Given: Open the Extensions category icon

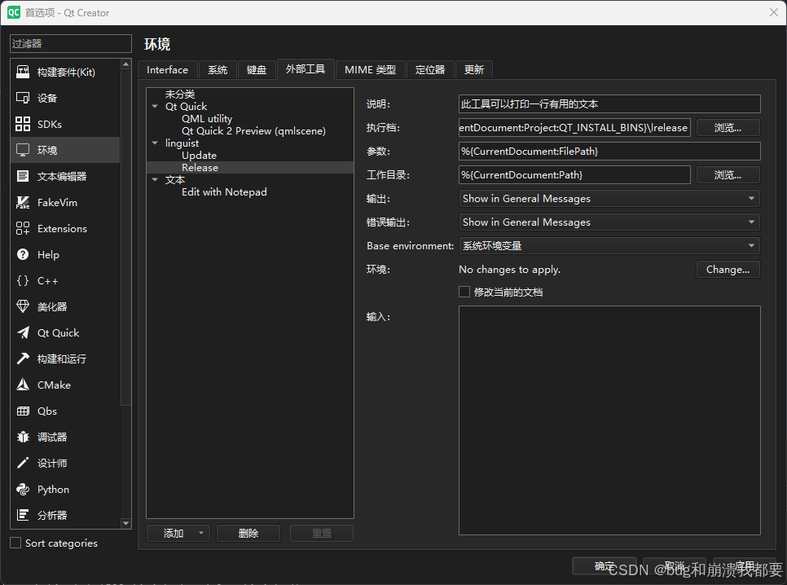Looking at the screenshot, I should (23, 228).
